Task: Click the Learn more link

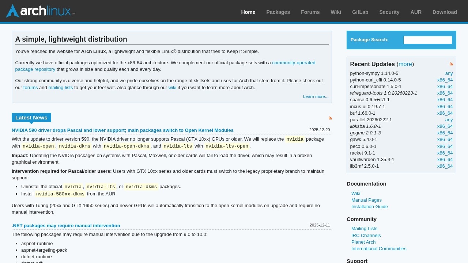Action: pyautogui.click(x=315, y=96)
